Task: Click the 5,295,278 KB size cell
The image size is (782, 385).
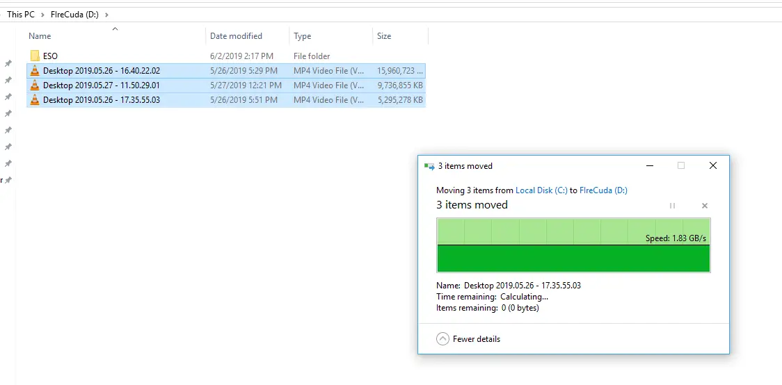Action: 400,99
